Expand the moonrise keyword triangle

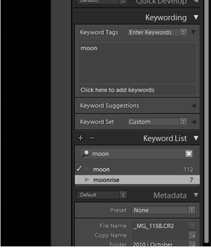[87, 179]
